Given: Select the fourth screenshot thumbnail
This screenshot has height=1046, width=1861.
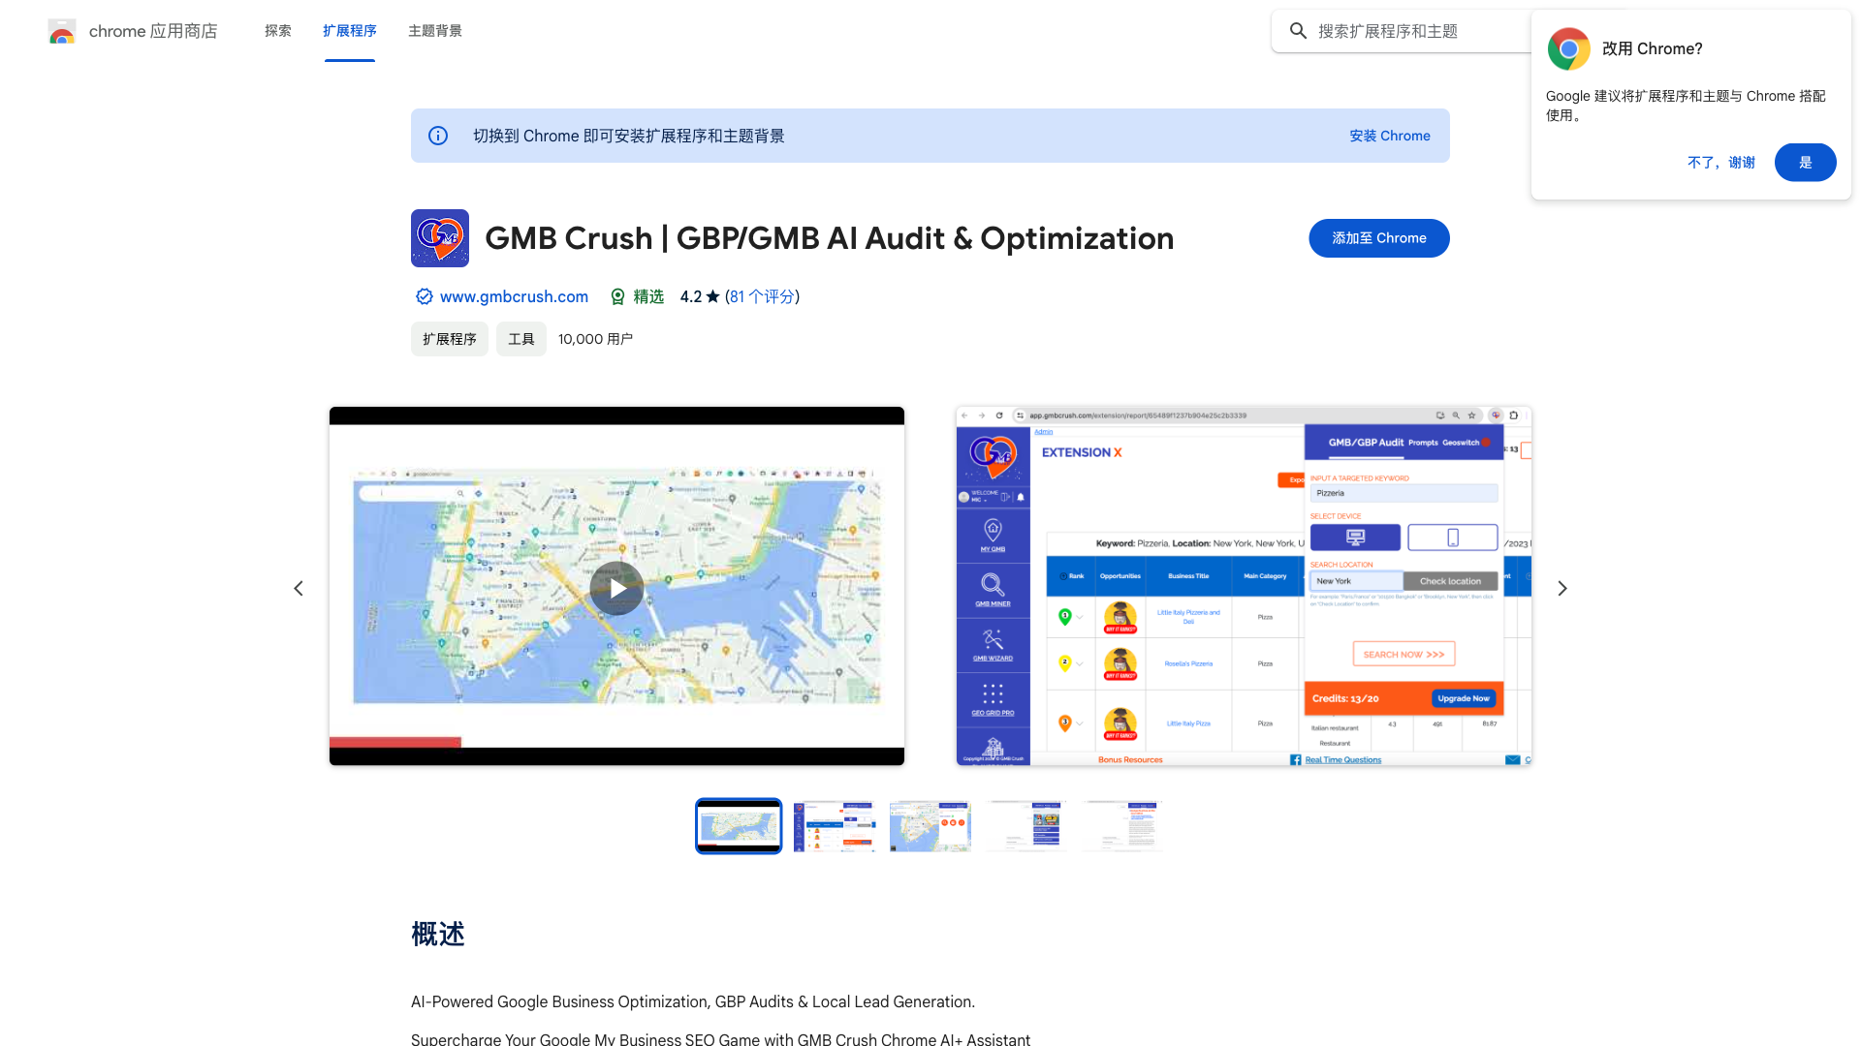Looking at the screenshot, I should [x=1026, y=826].
